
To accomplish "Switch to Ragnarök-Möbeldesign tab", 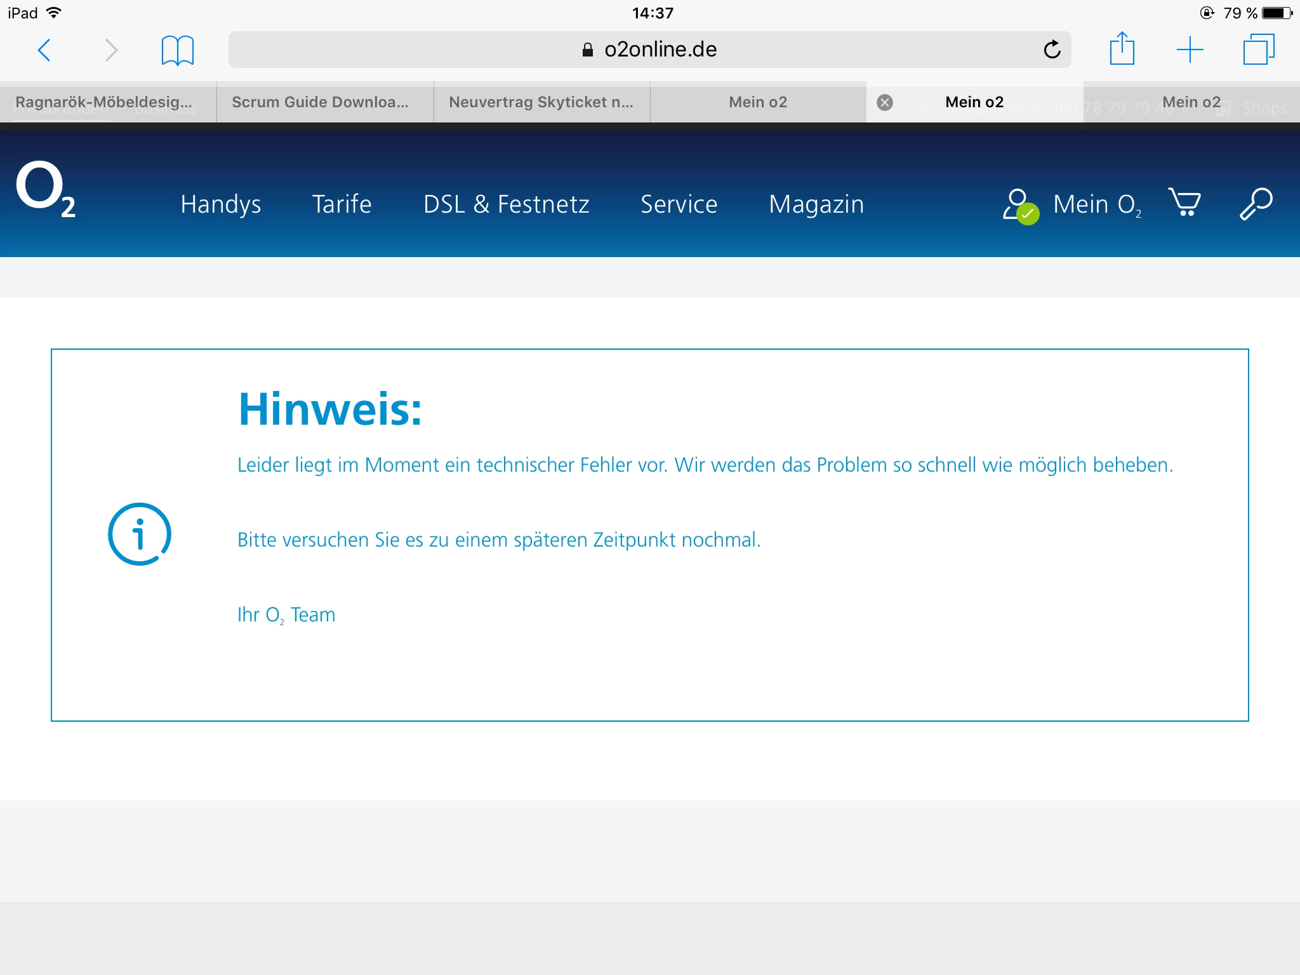I will (104, 102).
